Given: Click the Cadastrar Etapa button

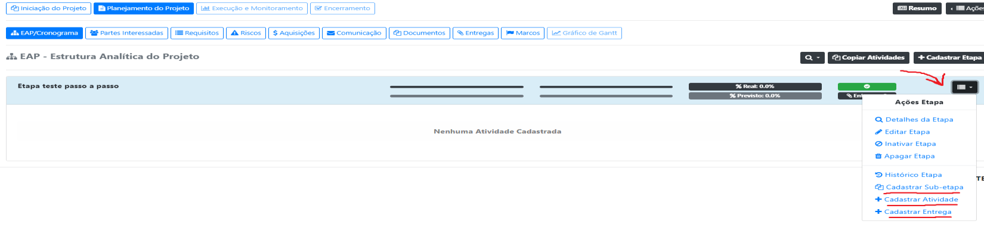Looking at the screenshot, I should 949,58.
